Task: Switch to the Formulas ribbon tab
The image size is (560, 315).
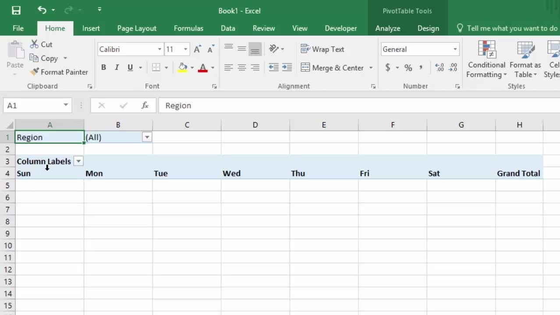Action: tap(188, 28)
